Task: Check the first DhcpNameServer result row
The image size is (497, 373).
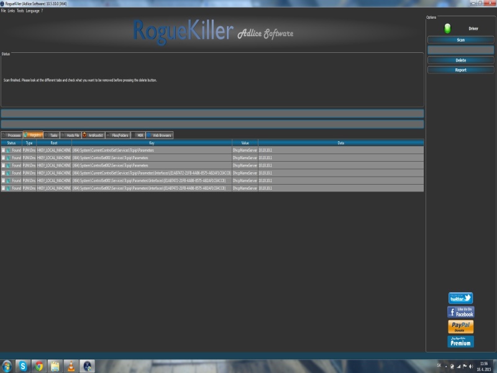Action: (x=3, y=150)
